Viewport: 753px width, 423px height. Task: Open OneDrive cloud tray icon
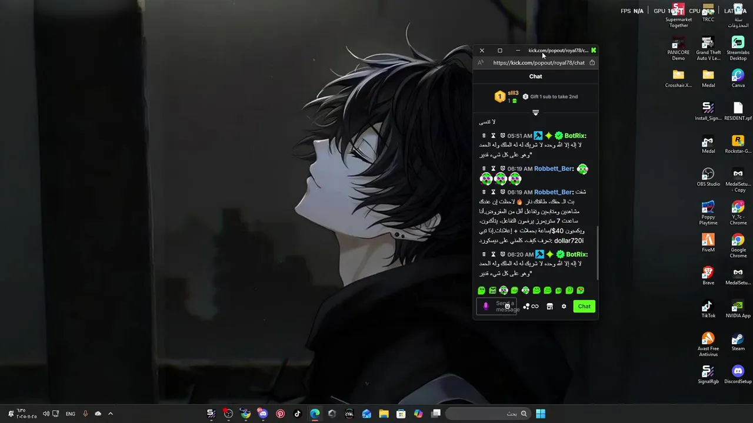[98, 414]
